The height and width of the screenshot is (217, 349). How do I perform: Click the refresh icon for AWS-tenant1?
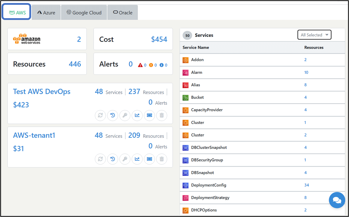pyautogui.click(x=100, y=159)
